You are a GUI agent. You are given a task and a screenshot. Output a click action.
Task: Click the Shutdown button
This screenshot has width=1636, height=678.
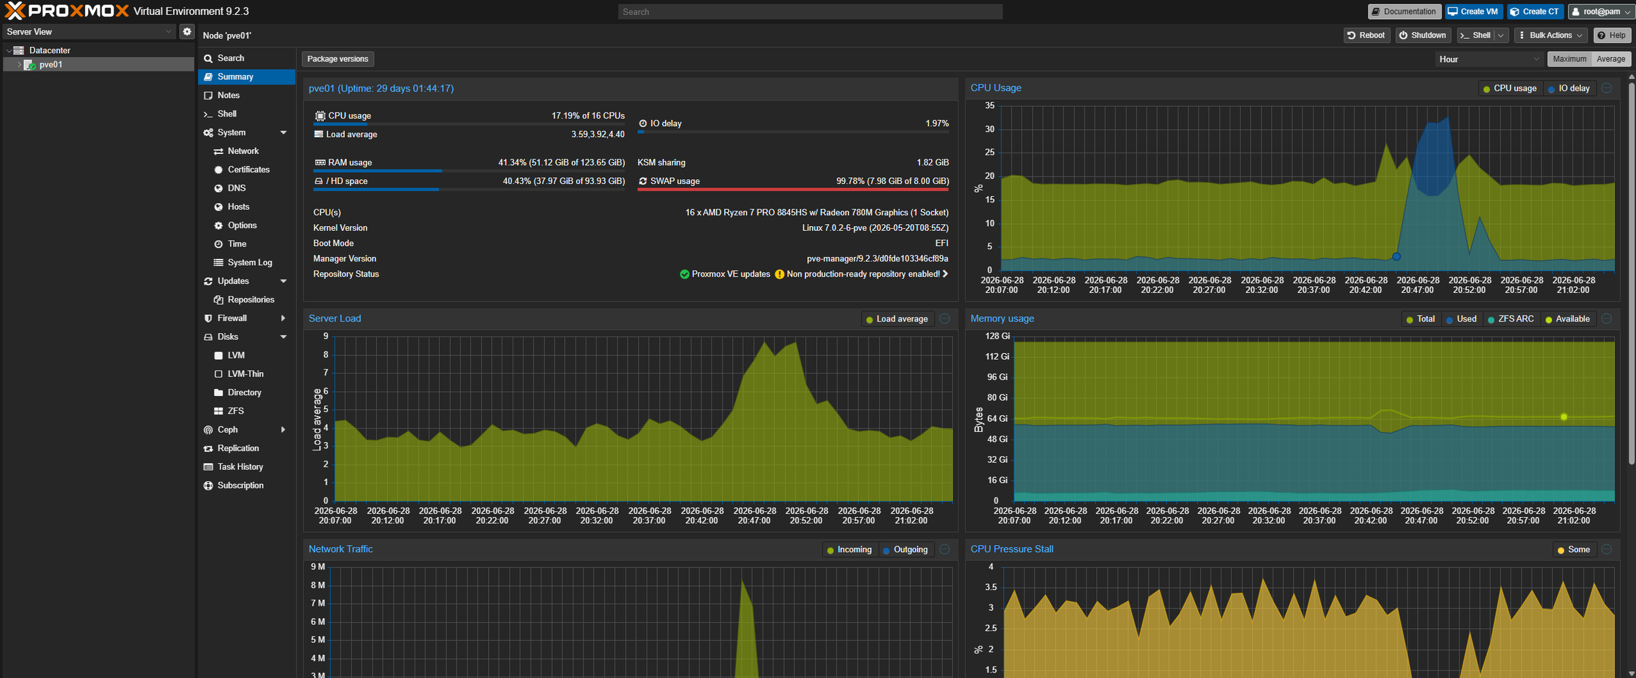(x=1423, y=35)
